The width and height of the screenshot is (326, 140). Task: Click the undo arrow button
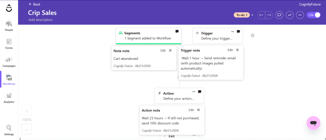(x=261, y=15)
